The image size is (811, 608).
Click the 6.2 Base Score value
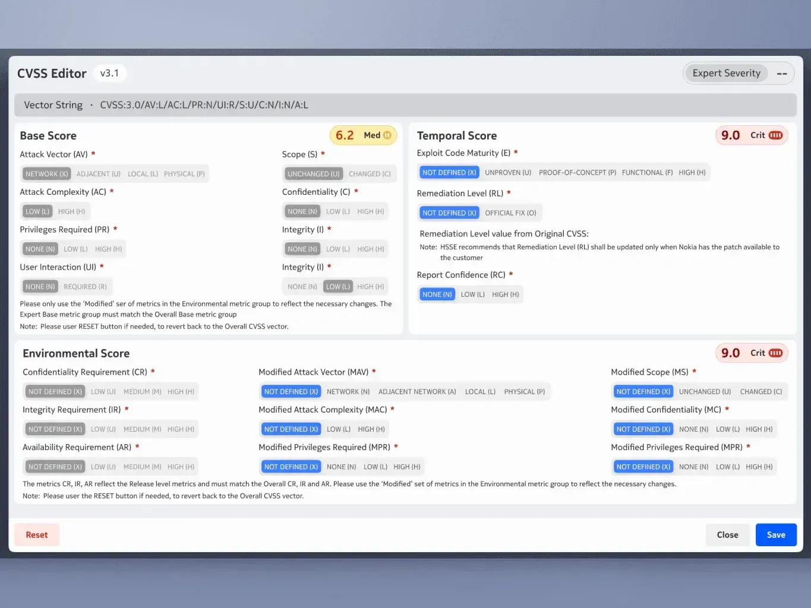click(345, 135)
